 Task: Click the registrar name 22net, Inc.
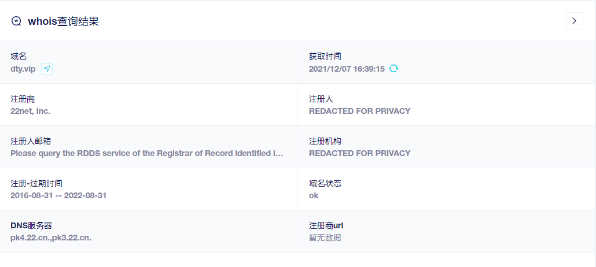coord(30,111)
